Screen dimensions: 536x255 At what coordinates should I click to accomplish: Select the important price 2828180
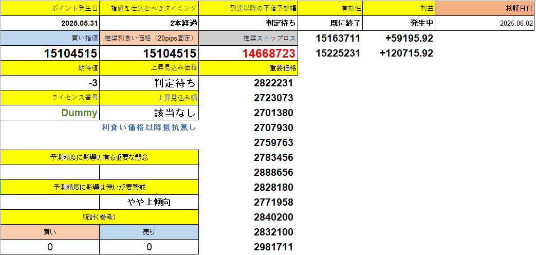(273, 187)
